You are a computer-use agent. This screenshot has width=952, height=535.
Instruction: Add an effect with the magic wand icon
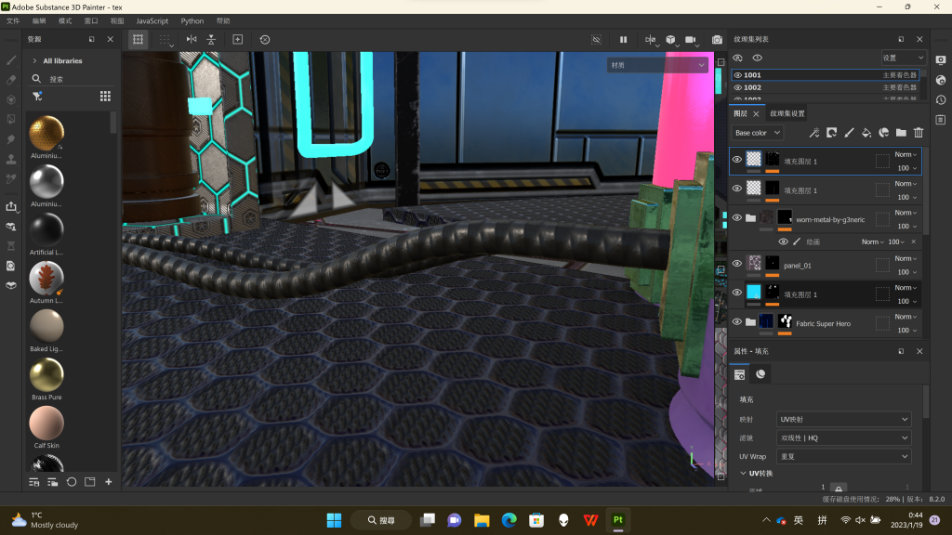(814, 133)
